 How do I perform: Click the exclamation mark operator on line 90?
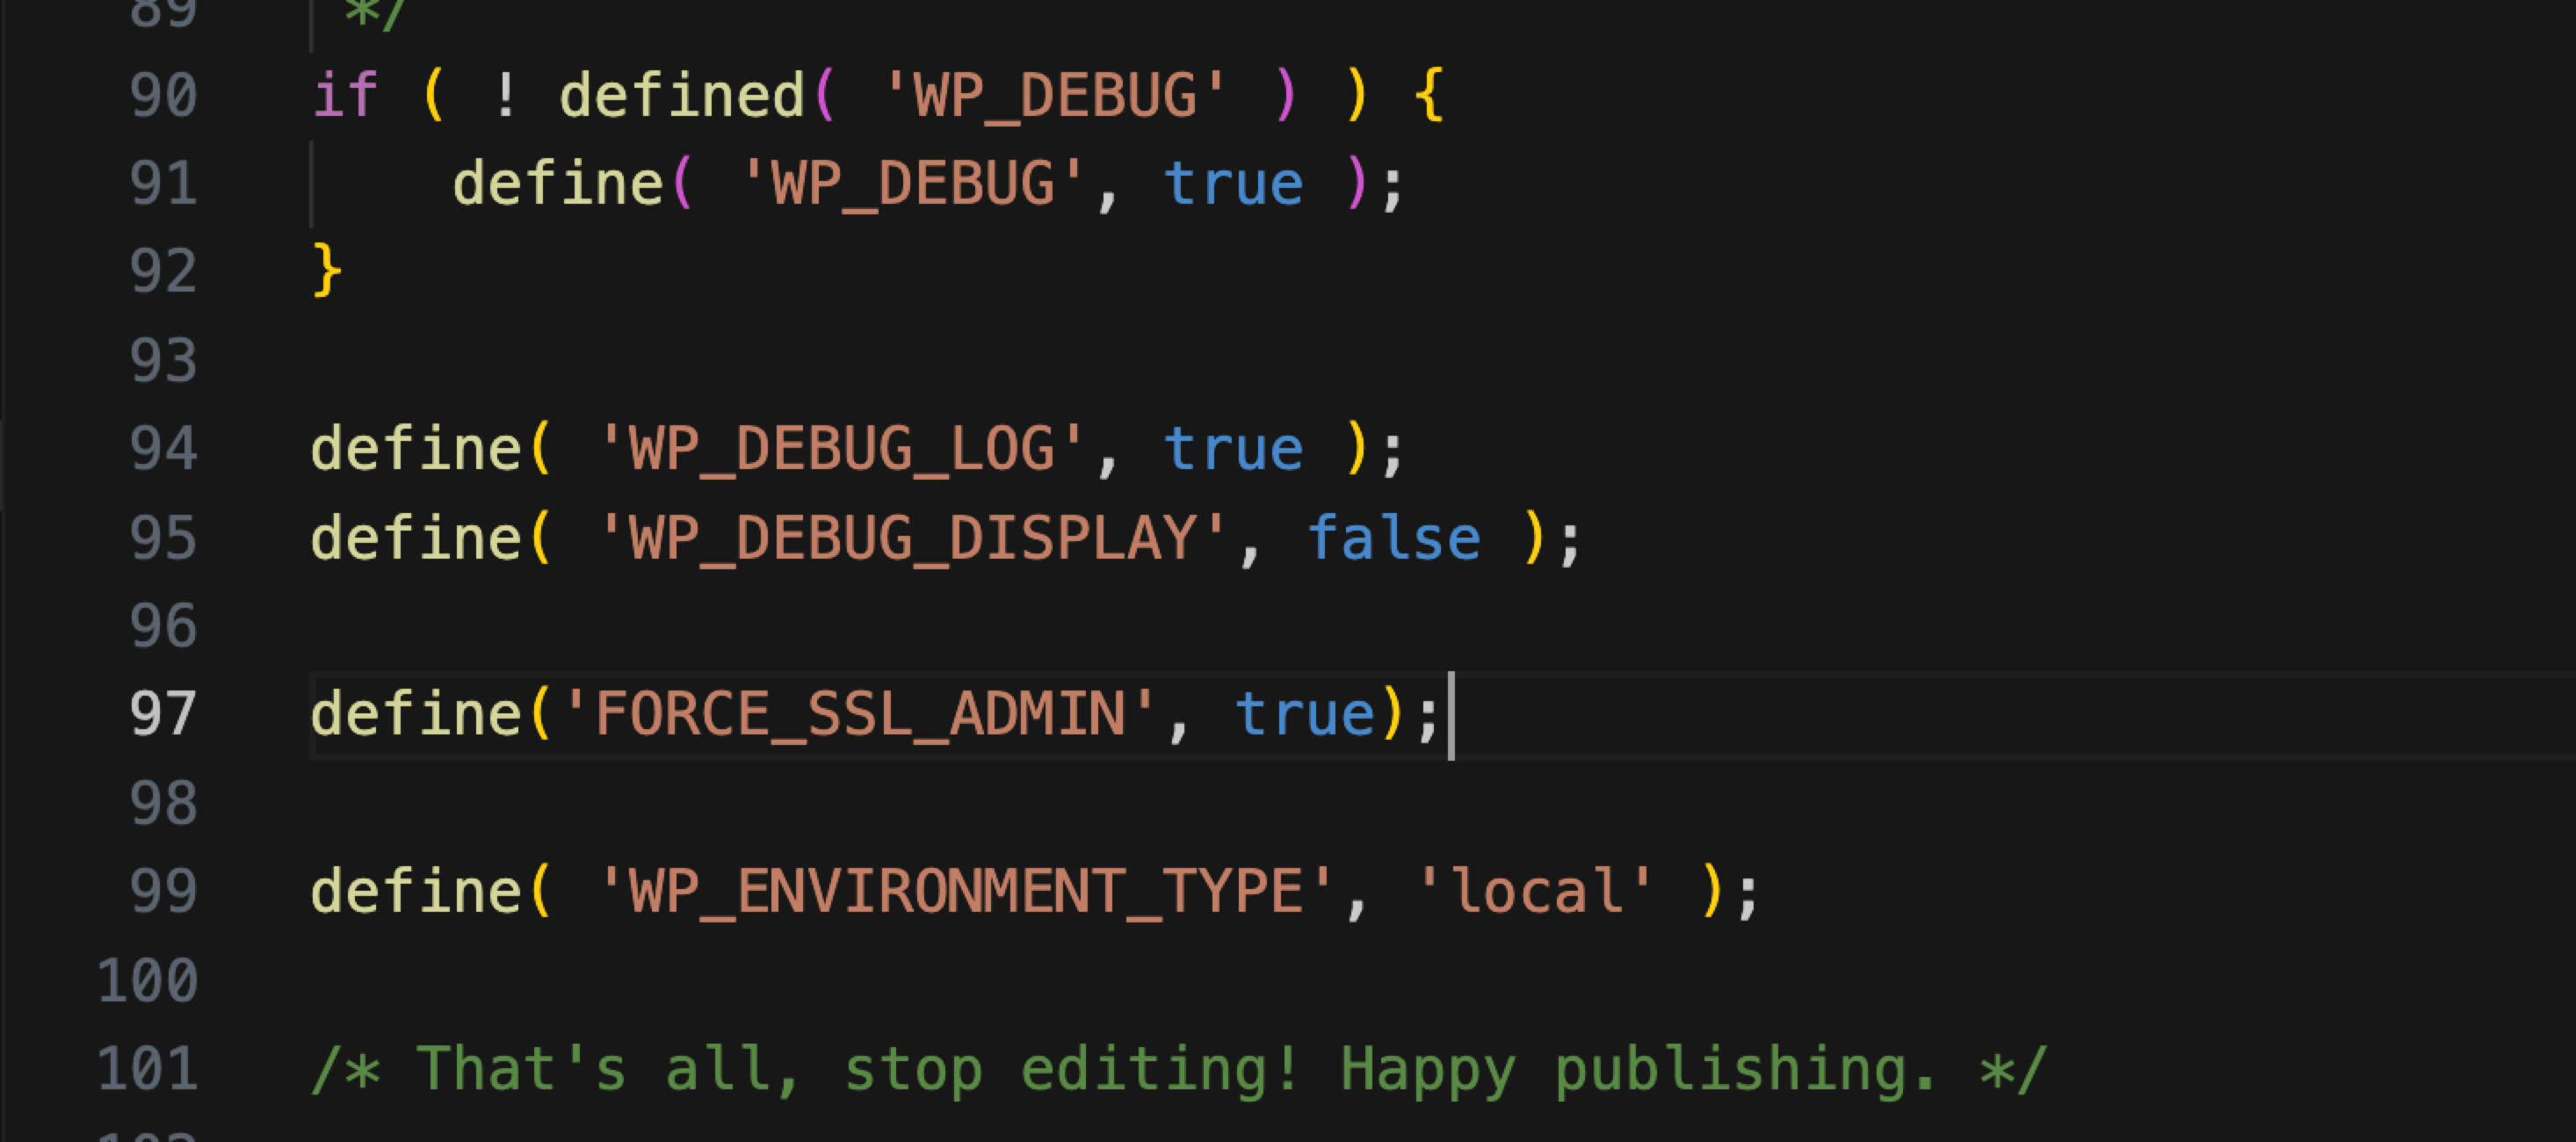505,96
